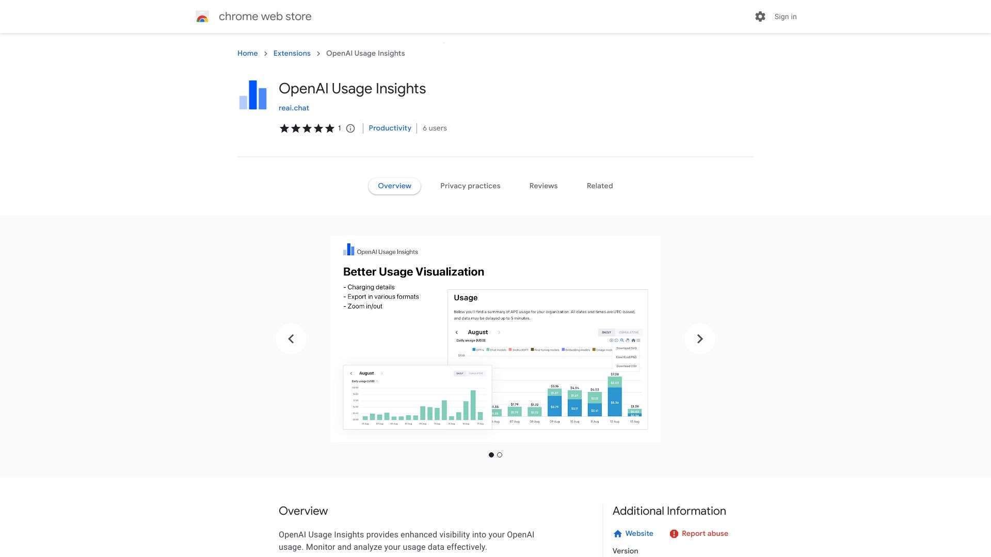
Task: Click the house icon next to Website
Action: pyautogui.click(x=618, y=533)
